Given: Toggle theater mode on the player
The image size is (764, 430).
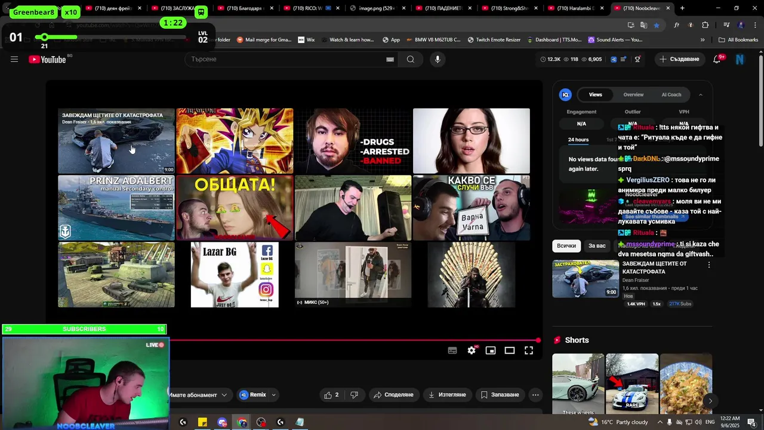Looking at the screenshot, I should 510,351.
